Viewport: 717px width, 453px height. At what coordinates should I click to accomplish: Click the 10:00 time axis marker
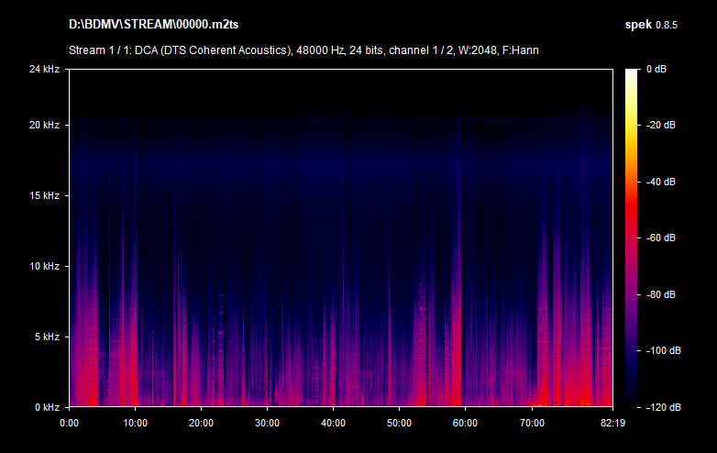pyautogui.click(x=135, y=423)
